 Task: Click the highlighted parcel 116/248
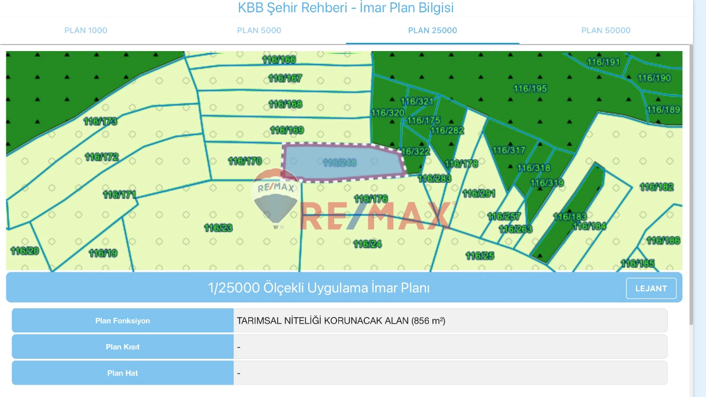tap(344, 162)
